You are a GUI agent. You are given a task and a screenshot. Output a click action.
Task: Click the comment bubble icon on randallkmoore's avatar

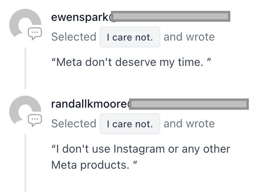tap(35, 120)
